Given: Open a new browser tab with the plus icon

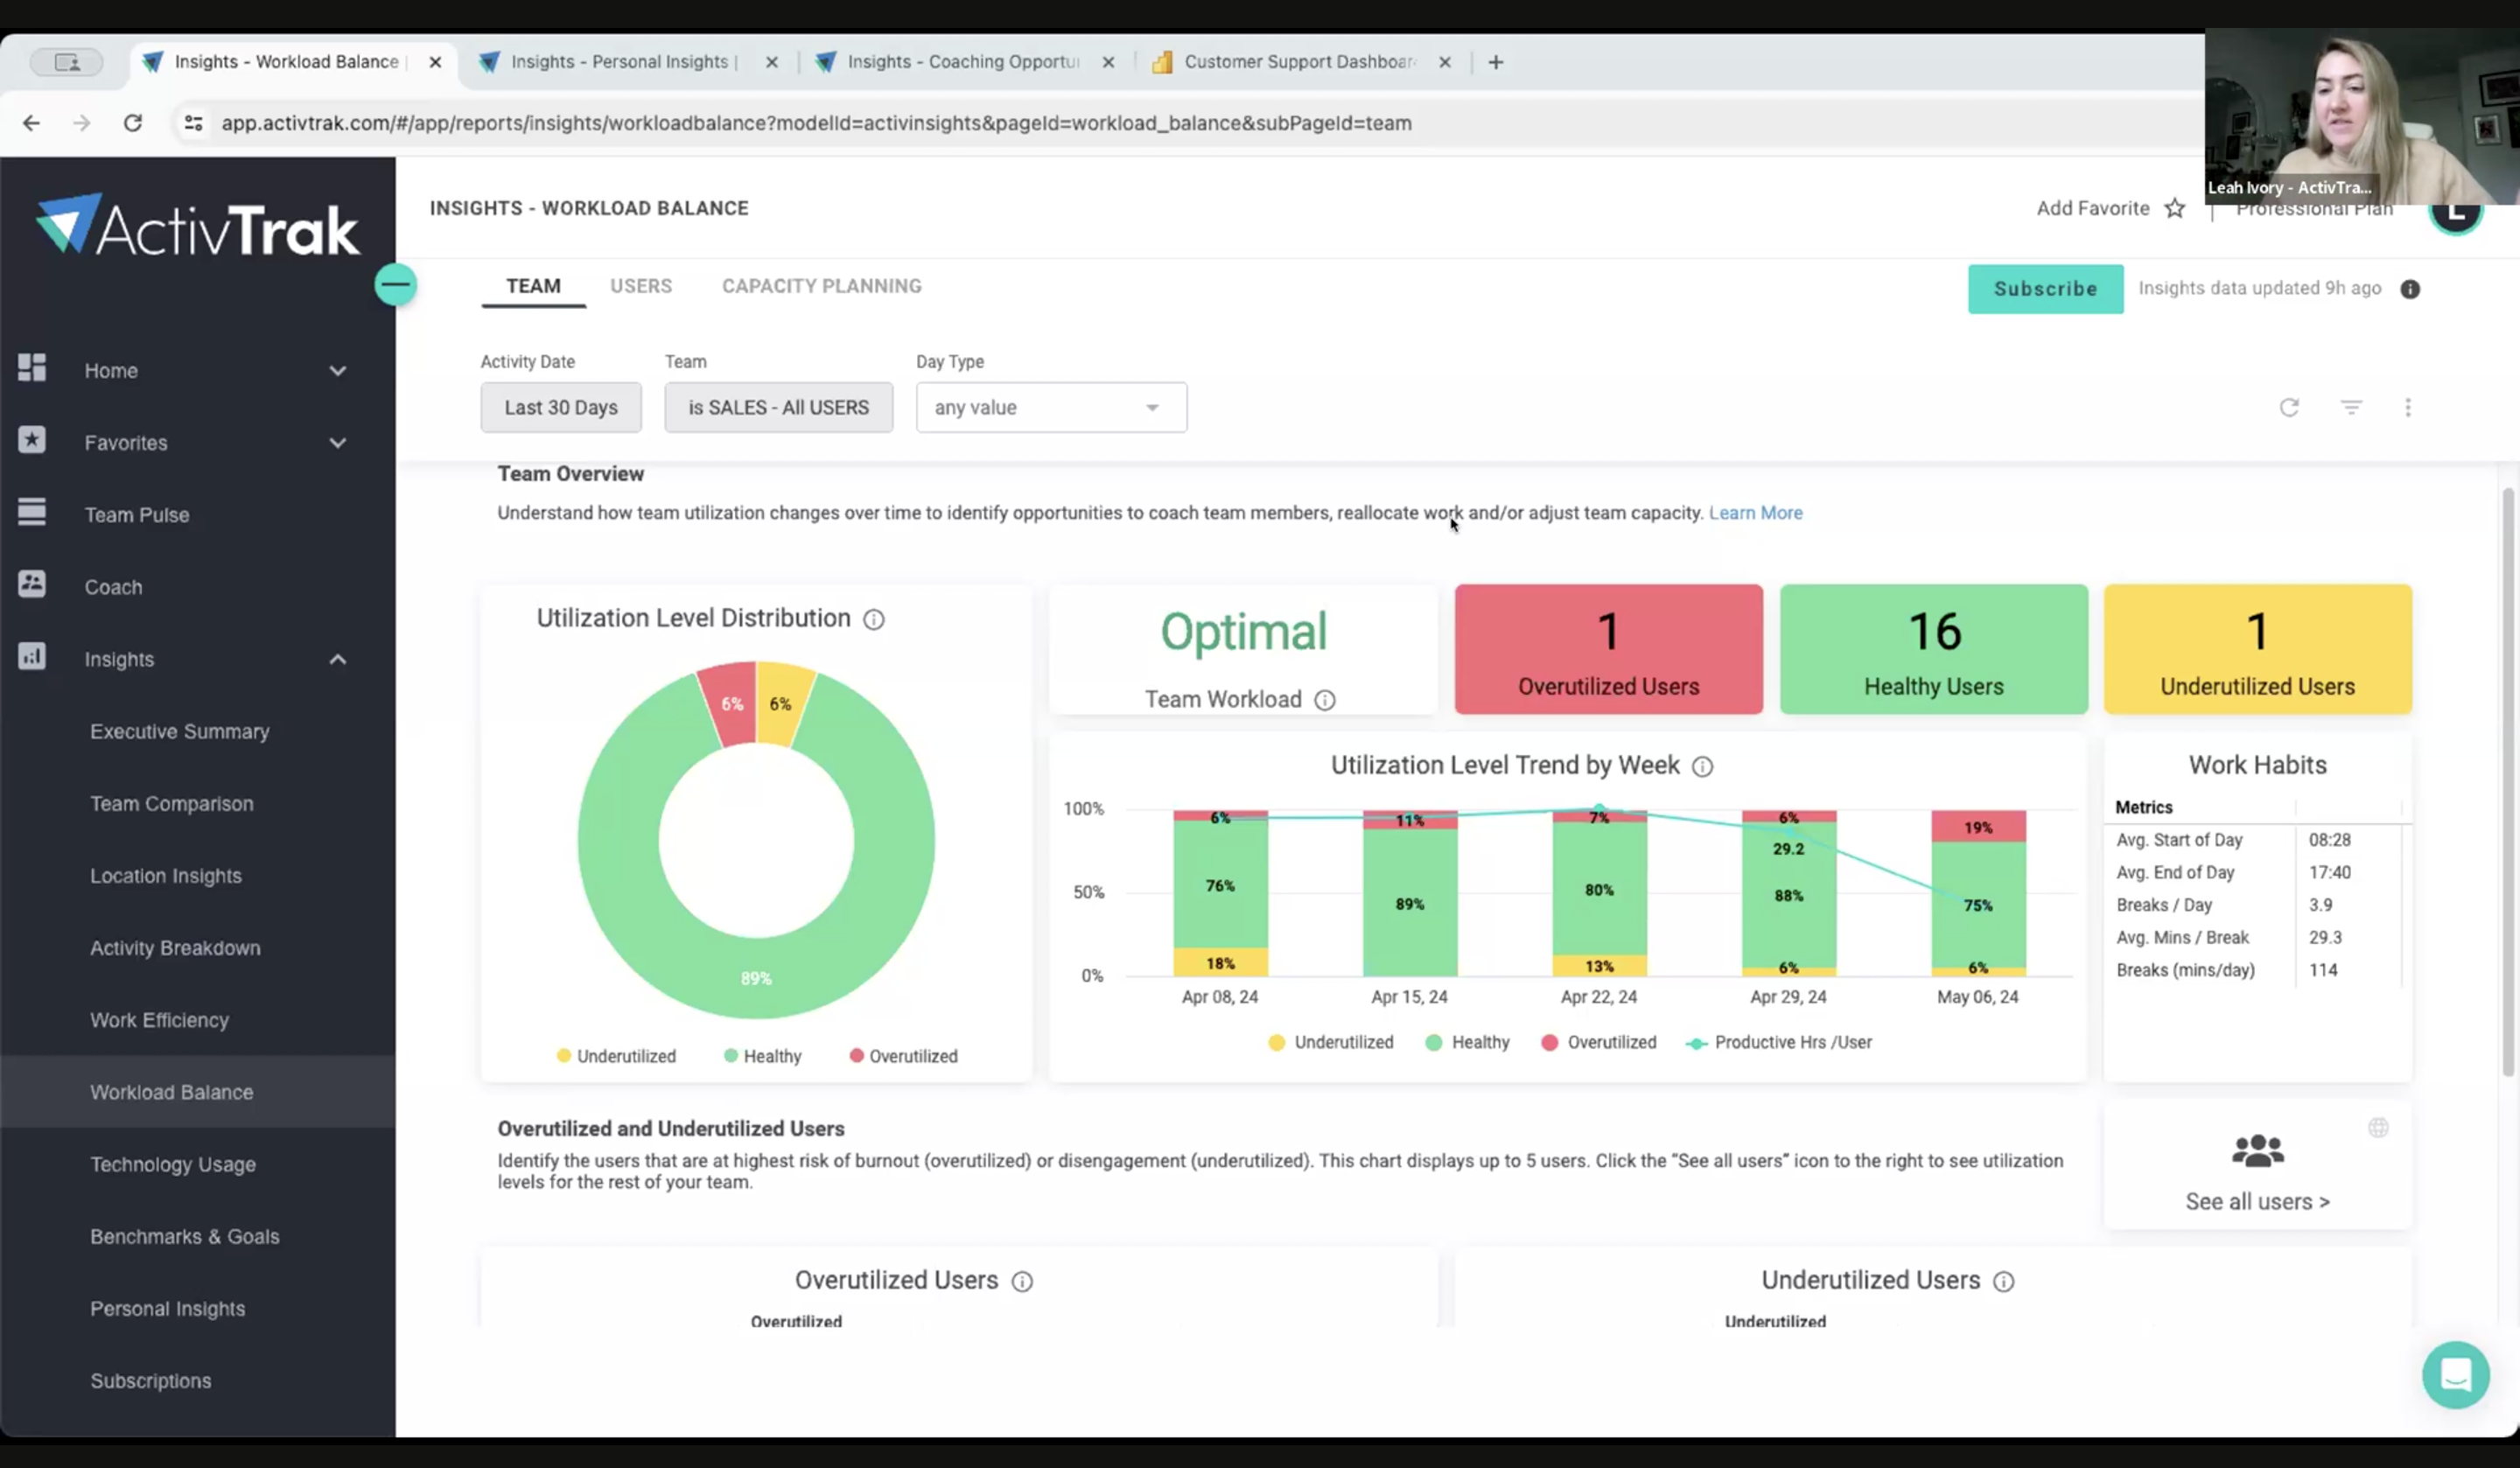Looking at the screenshot, I should pos(1496,62).
